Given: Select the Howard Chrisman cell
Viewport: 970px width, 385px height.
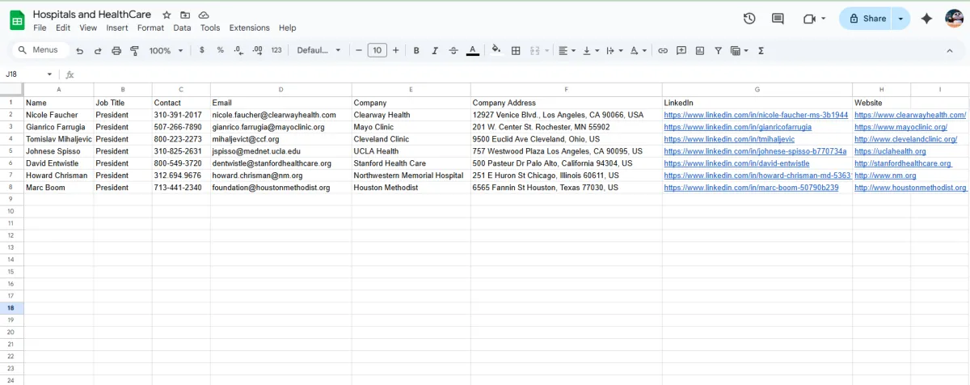Looking at the screenshot, I should (58, 176).
